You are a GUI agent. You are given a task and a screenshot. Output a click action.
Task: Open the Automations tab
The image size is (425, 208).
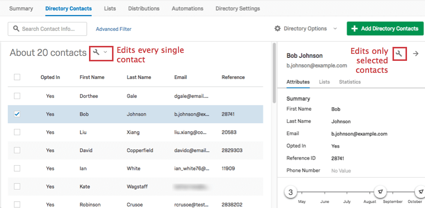[x=187, y=8]
